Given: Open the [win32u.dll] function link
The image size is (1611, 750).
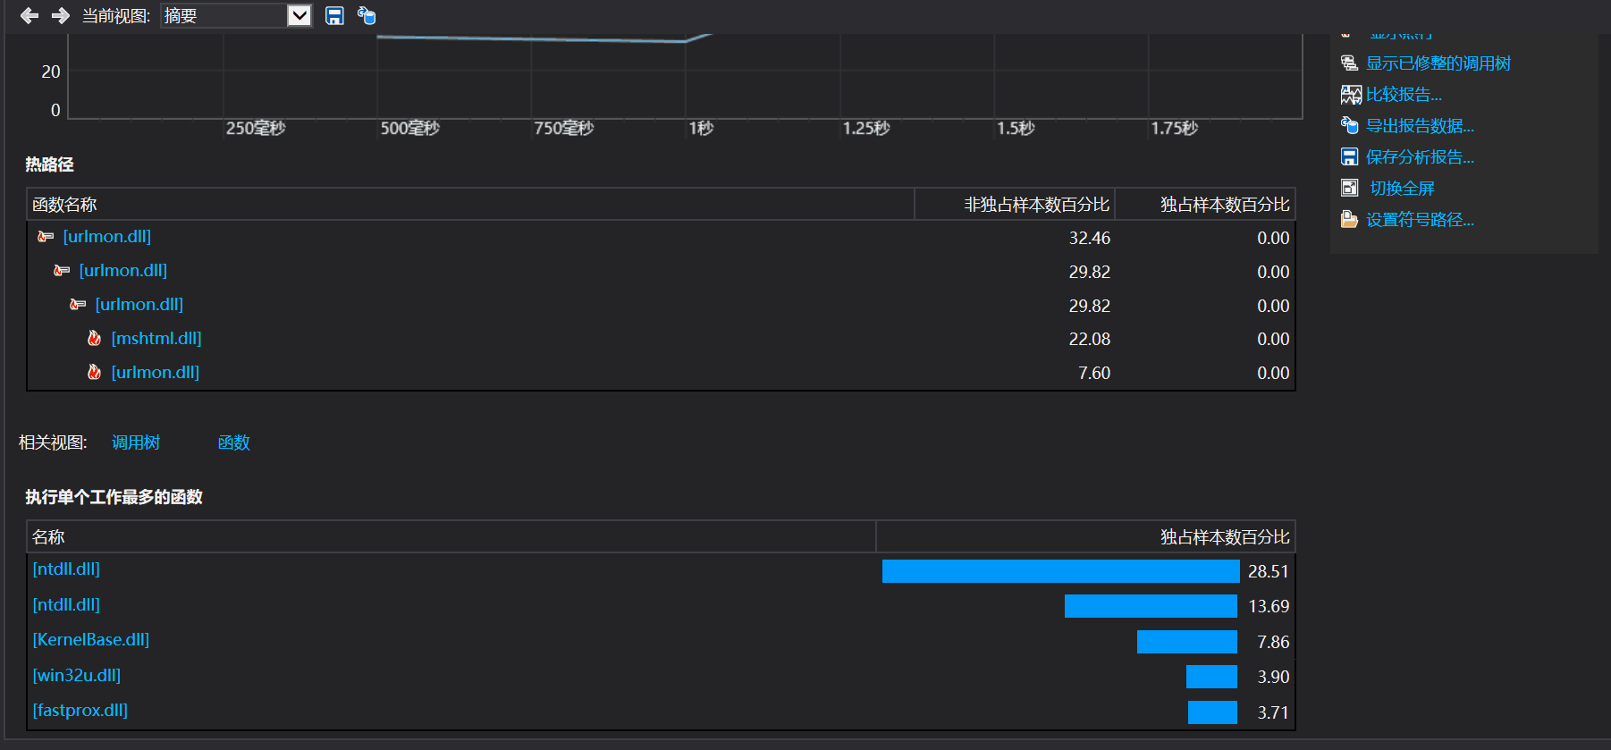Looking at the screenshot, I should (x=77, y=676).
